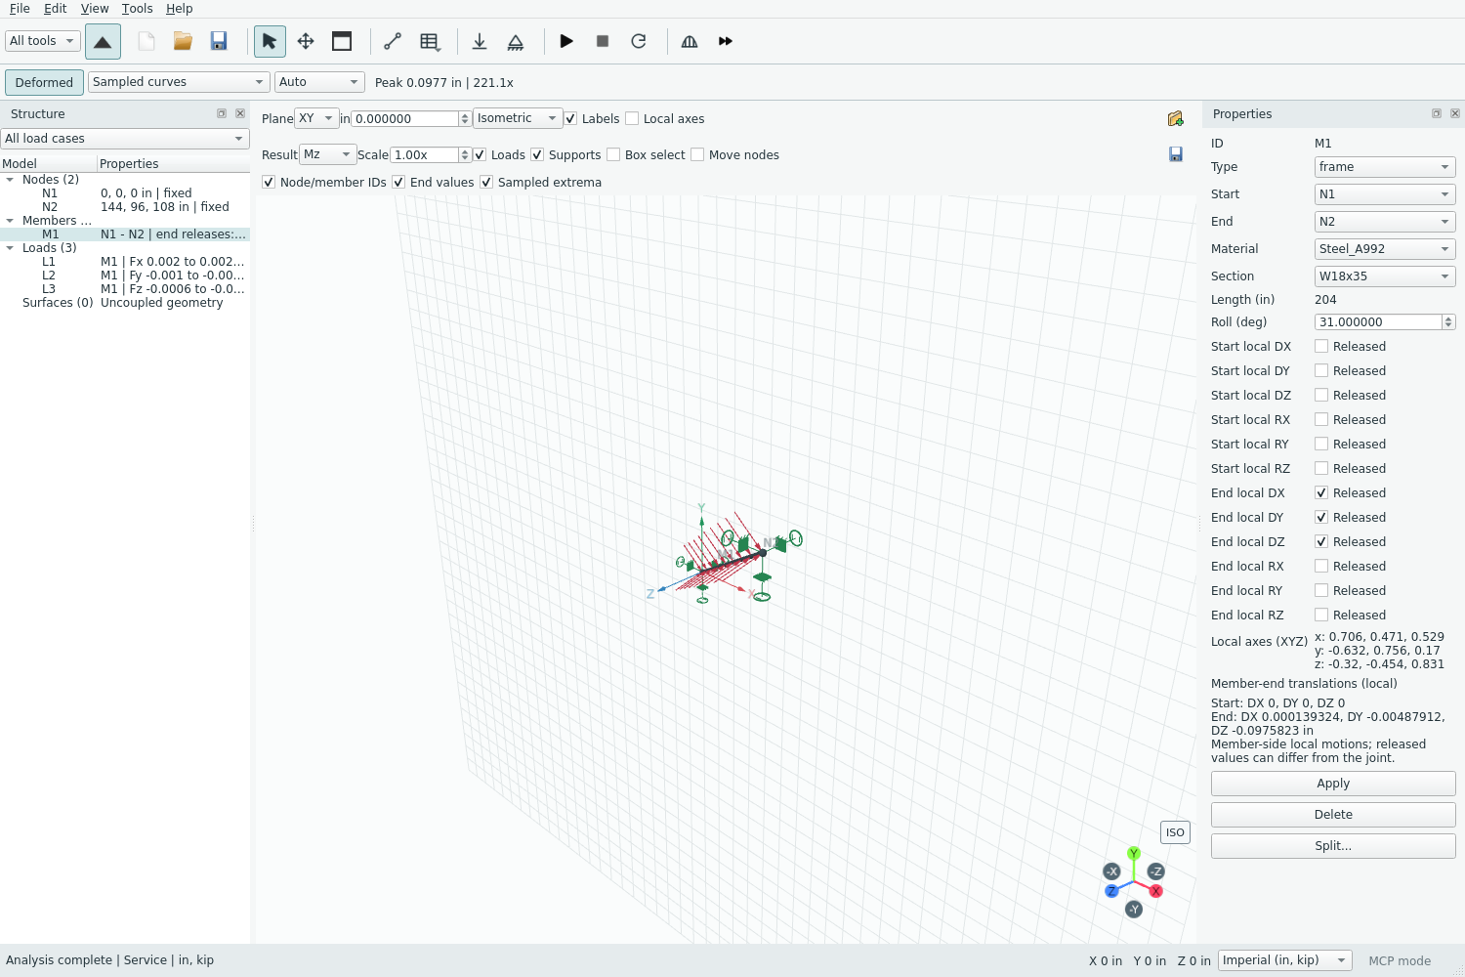
Task: Open the Edit menu
Action: tap(55, 9)
